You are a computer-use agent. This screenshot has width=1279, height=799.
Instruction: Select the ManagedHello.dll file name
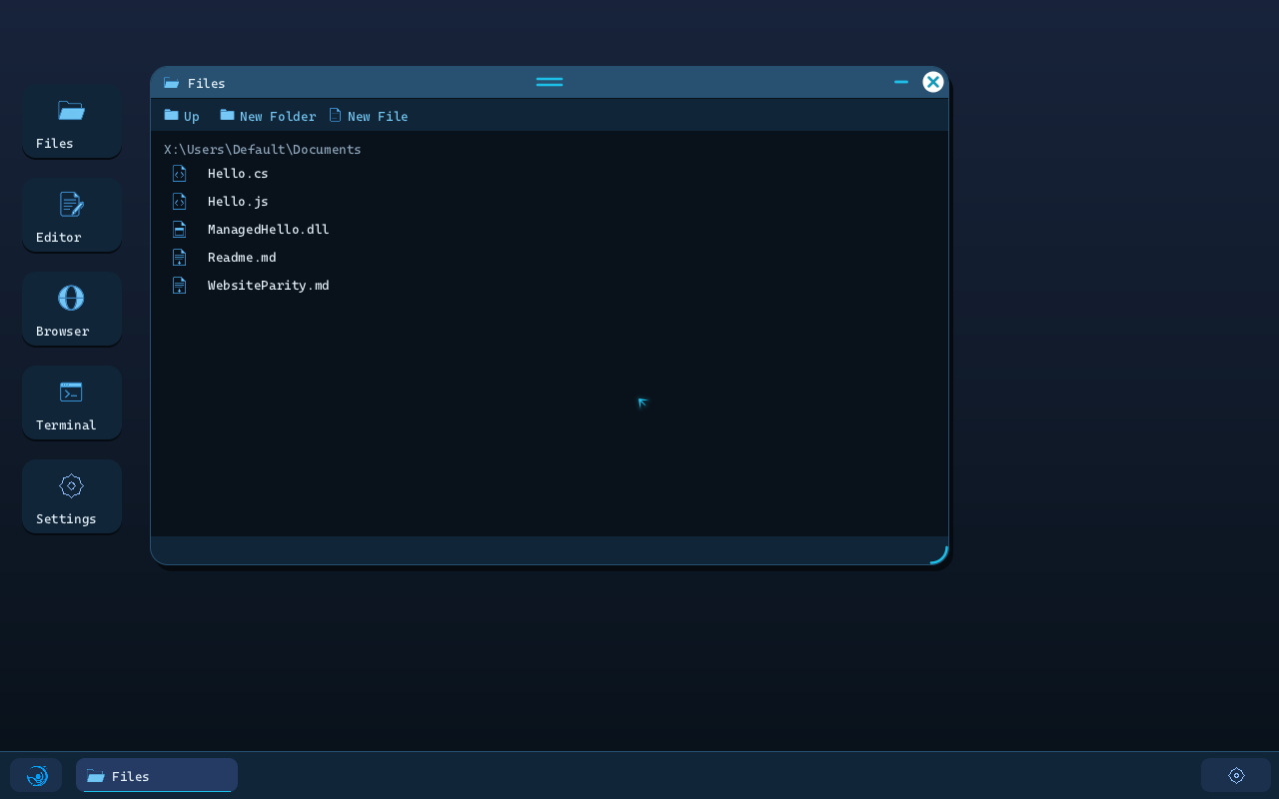coord(269,230)
